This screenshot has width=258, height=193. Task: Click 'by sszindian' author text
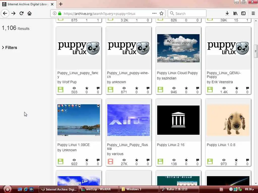pyautogui.click(x=167, y=78)
